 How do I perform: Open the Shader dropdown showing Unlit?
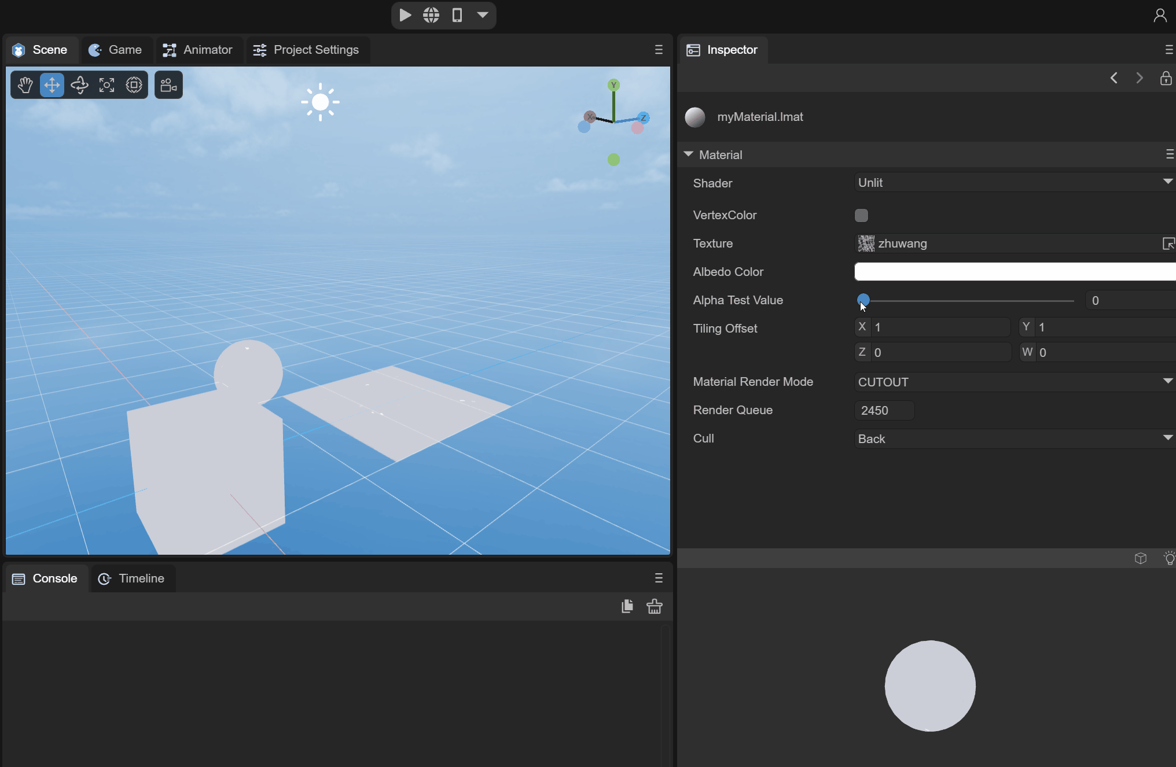(1013, 183)
